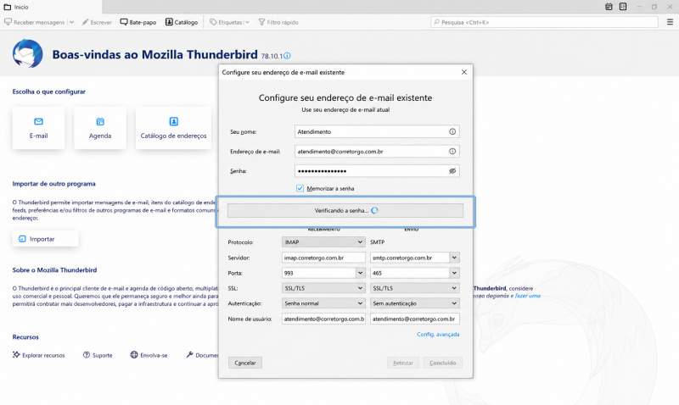Image resolution: width=679 pixels, height=405 pixels.
Task: Uncheck the Memorizar a senha checkbox
Action: point(300,188)
